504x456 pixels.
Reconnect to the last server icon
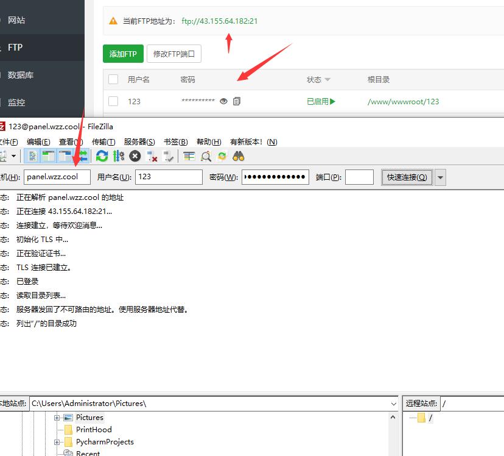point(169,157)
